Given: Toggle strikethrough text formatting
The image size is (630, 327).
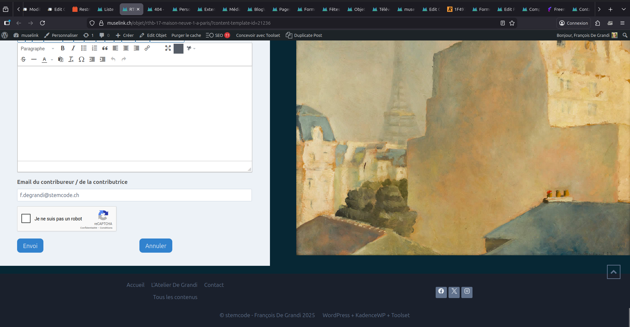Looking at the screenshot, I should coord(23,60).
